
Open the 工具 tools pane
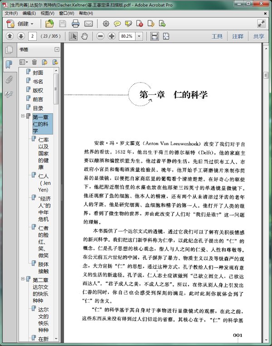coord(217,36)
